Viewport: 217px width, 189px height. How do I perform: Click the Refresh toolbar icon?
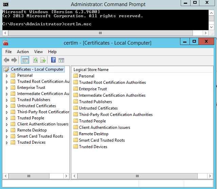35,60
